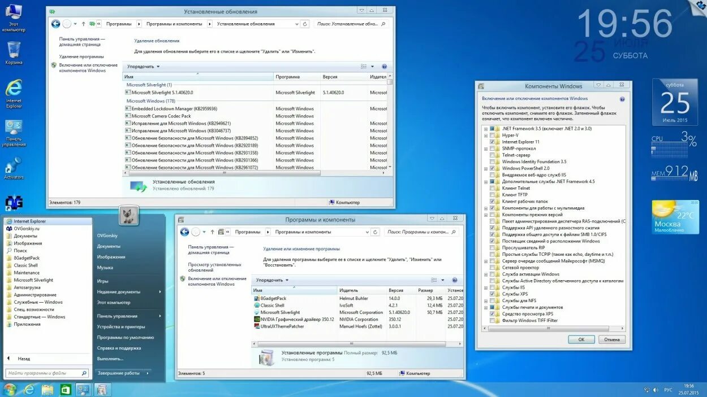Toggle Windows PowerShell 2.0 checkbox

coord(492,168)
